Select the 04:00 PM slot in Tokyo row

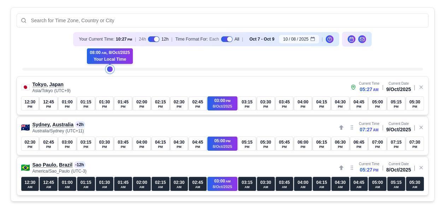303,103
